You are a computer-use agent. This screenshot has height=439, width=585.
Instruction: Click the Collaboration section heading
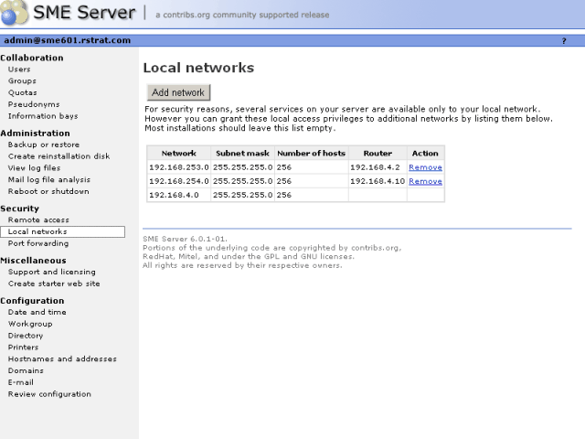point(32,58)
